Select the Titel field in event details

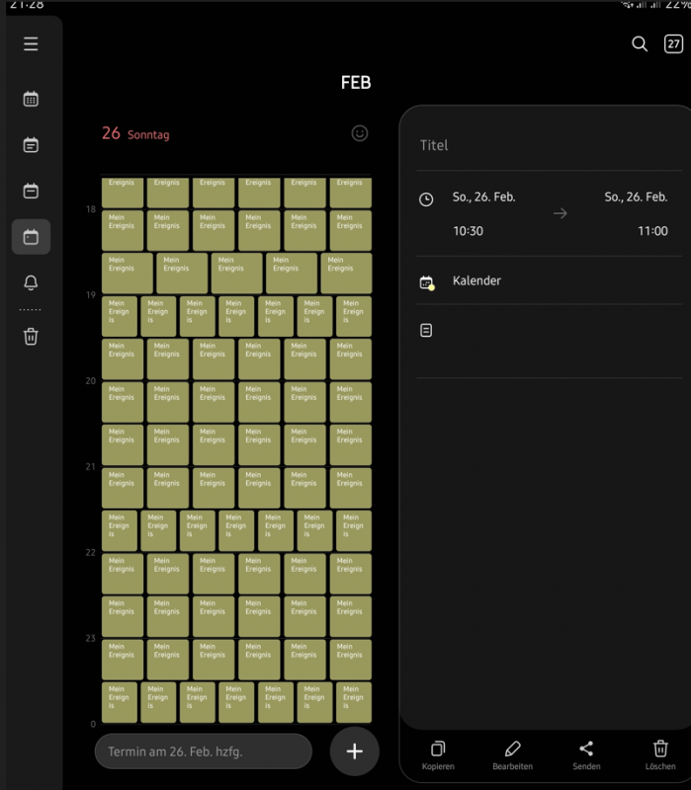[434, 145]
